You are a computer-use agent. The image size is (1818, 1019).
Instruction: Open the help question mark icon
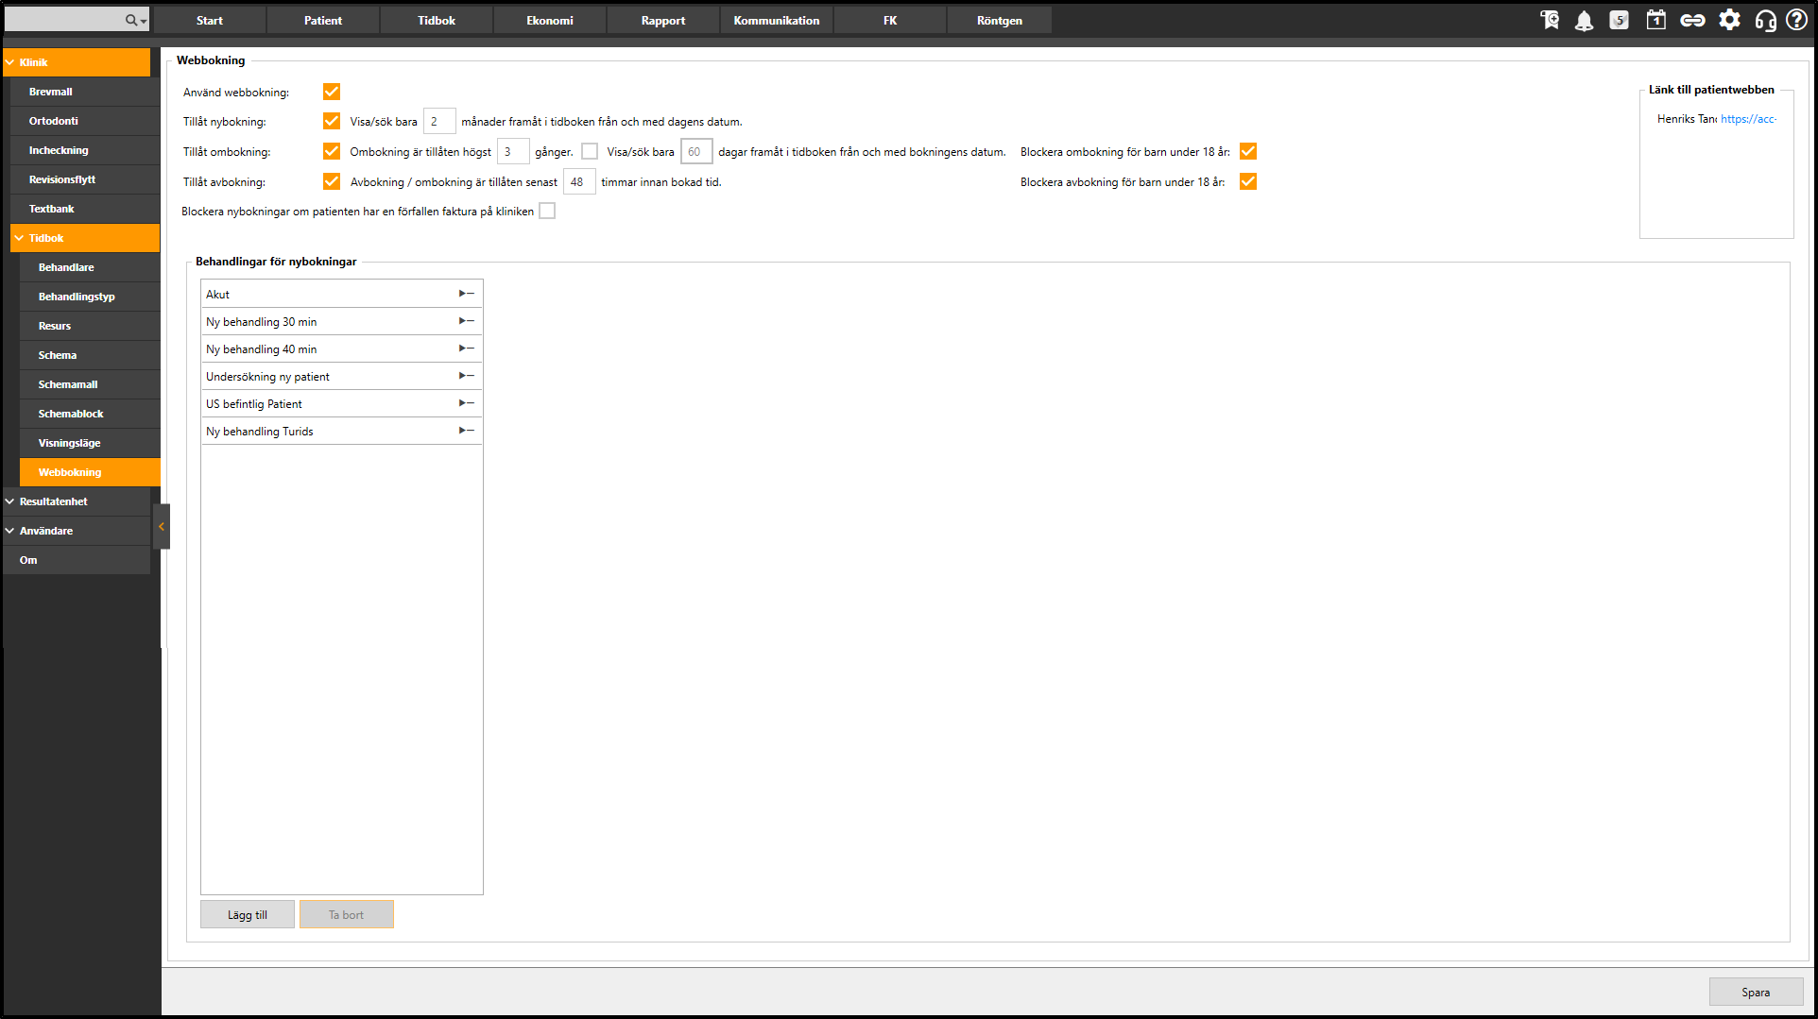click(1797, 20)
